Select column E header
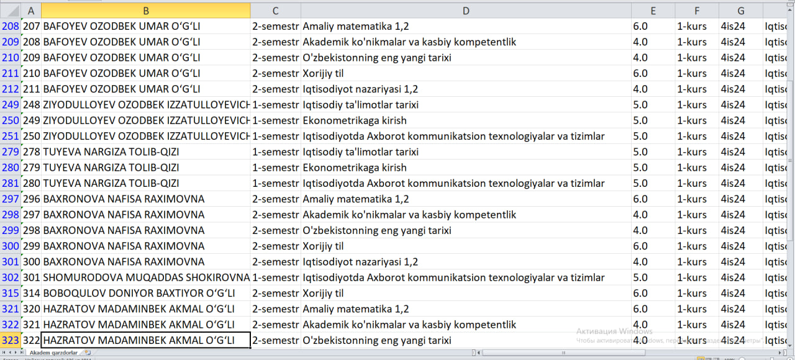This screenshot has height=360, width=795. tap(653, 11)
